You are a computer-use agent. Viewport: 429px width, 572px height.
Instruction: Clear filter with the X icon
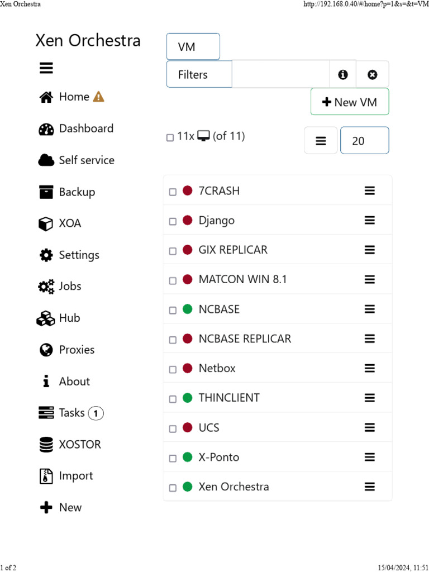pyautogui.click(x=373, y=75)
